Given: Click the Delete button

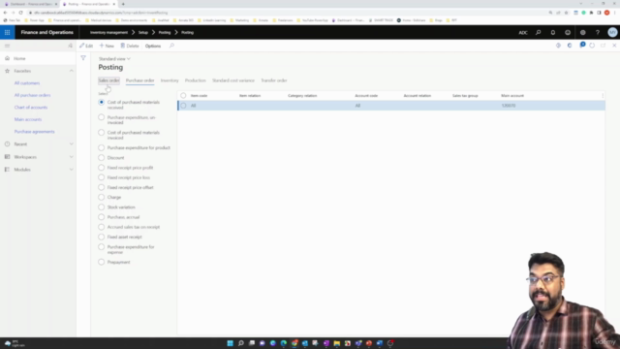Looking at the screenshot, I should point(130,46).
